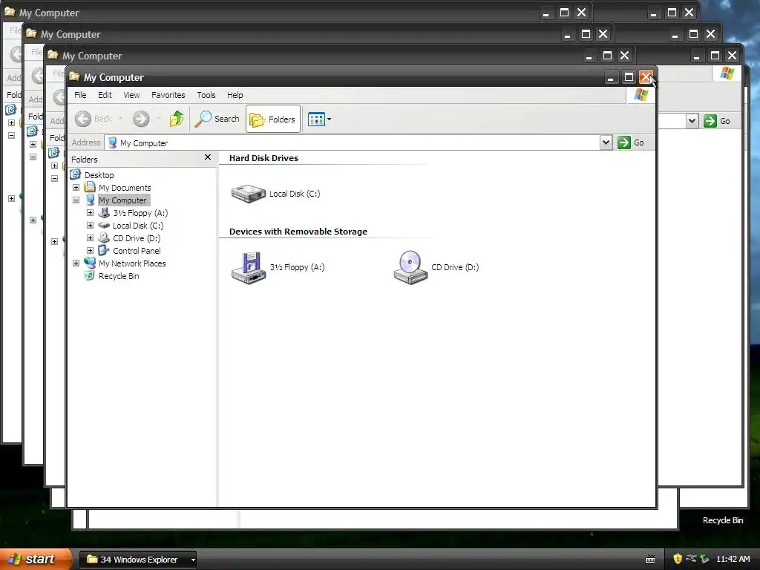Go up one folder level icon
The width and height of the screenshot is (760, 570).
177,119
